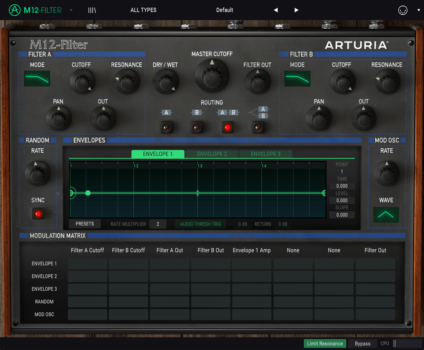Click Envelope 1 to Filter A Cutoff cell
Screen dimensions: 424x350
coord(87,264)
